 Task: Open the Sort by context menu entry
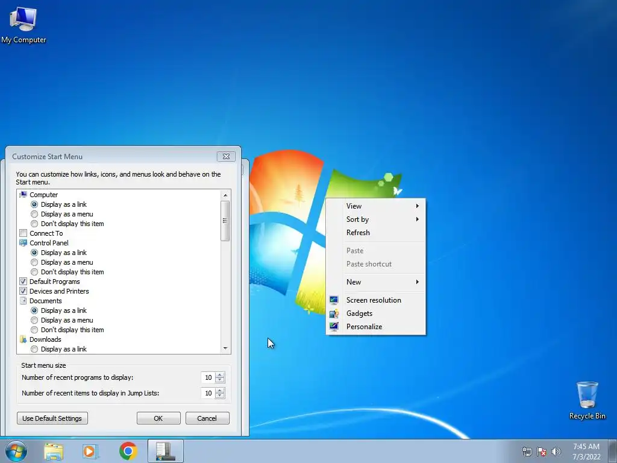pos(376,219)
